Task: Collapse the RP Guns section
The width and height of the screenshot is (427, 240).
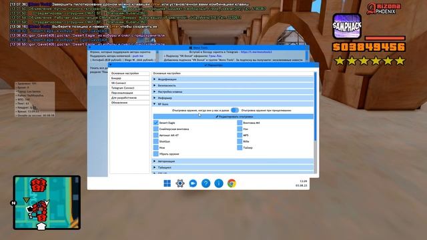Action: (233, 104)
